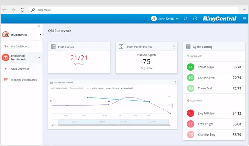Toggle Rusty Jensen series in legend
249x146 pixels.
coord(98,88)
